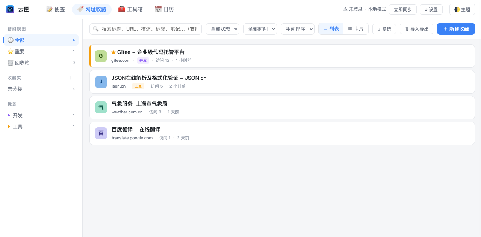Click the 工具 tag on the JSON.cn bookmark
The image size is (481, 237).
[138, 86]
